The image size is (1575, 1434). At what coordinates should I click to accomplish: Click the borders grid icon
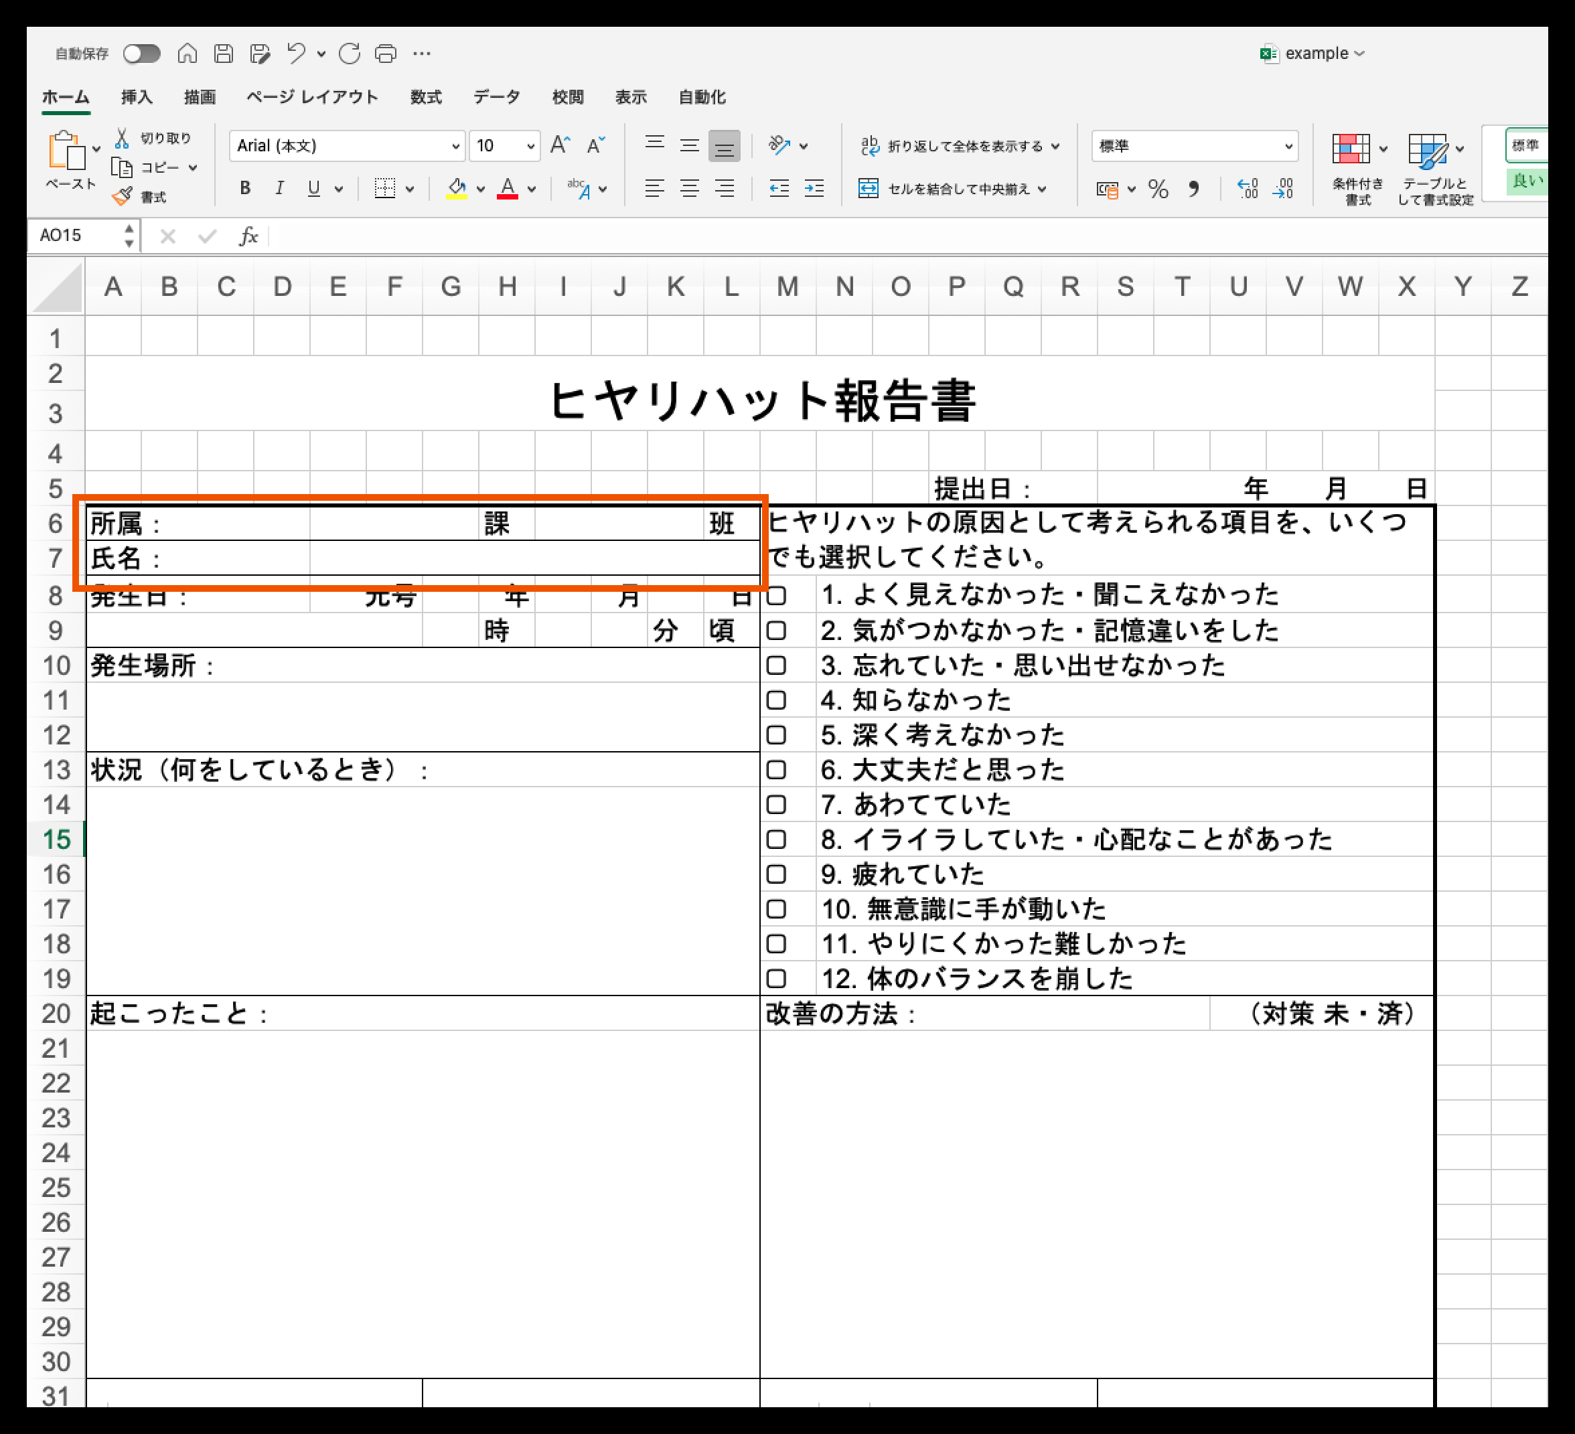click(384, 188)
